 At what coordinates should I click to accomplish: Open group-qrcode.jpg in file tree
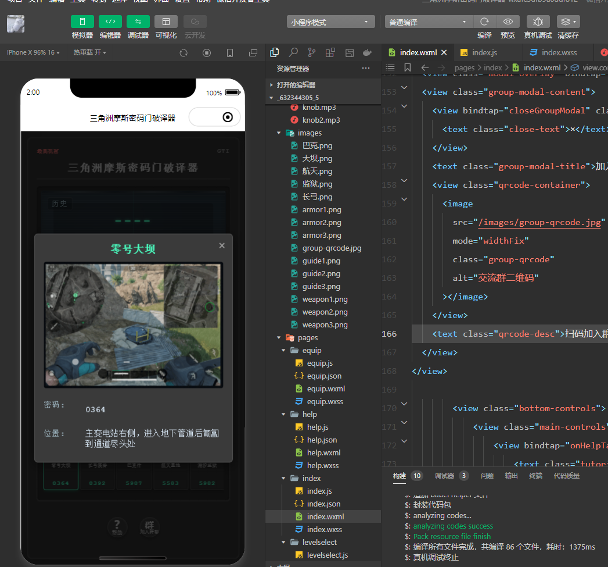pyautogui.click(x=332, y=248)
